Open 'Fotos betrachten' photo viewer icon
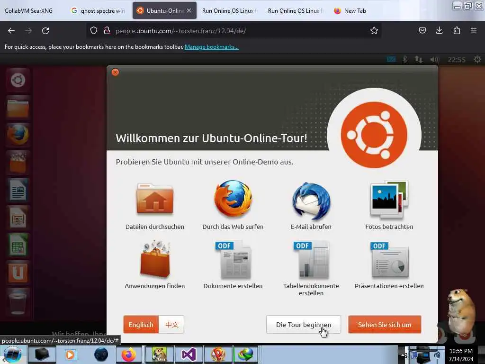Image resolution: width=485 pixels, height=364 pixels. pos(389,200)
